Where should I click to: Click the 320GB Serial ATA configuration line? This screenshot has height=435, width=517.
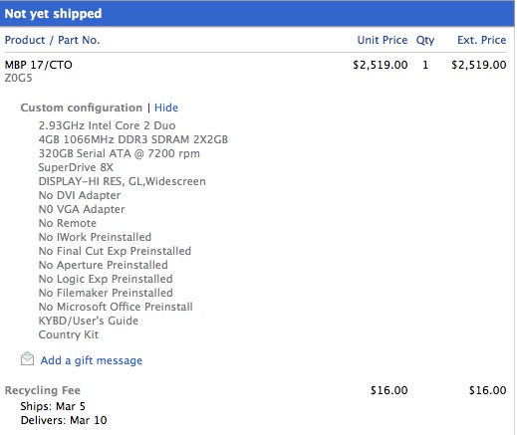pyautogui.click(x=120, y=153)
